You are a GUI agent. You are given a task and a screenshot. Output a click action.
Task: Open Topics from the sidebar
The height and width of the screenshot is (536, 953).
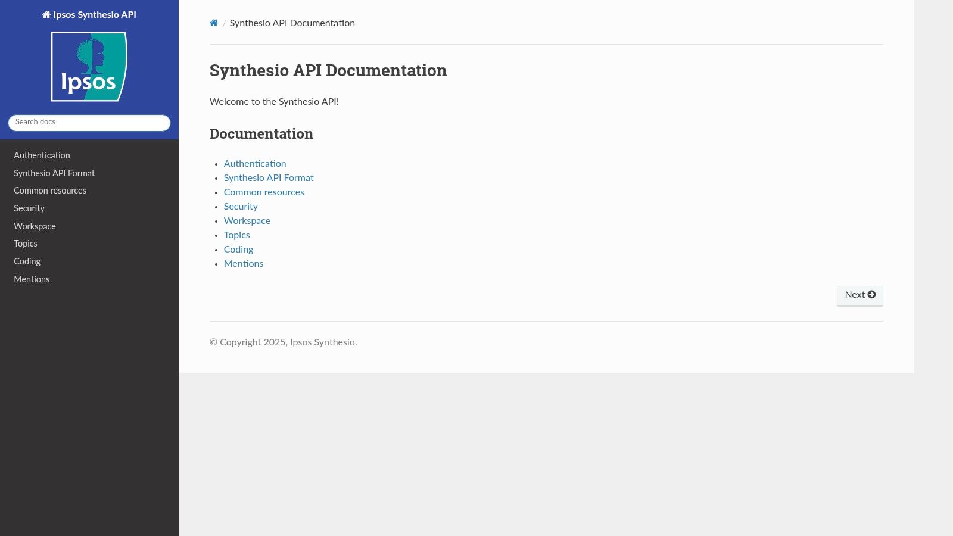click(26, 244)
